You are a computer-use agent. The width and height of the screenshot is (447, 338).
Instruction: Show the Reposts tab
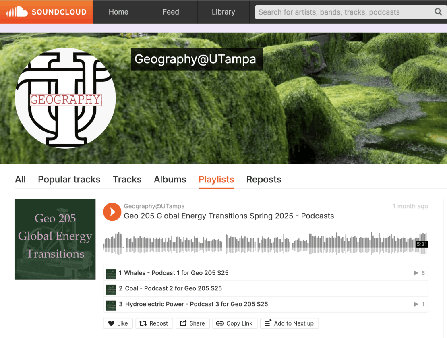(264, 180)
